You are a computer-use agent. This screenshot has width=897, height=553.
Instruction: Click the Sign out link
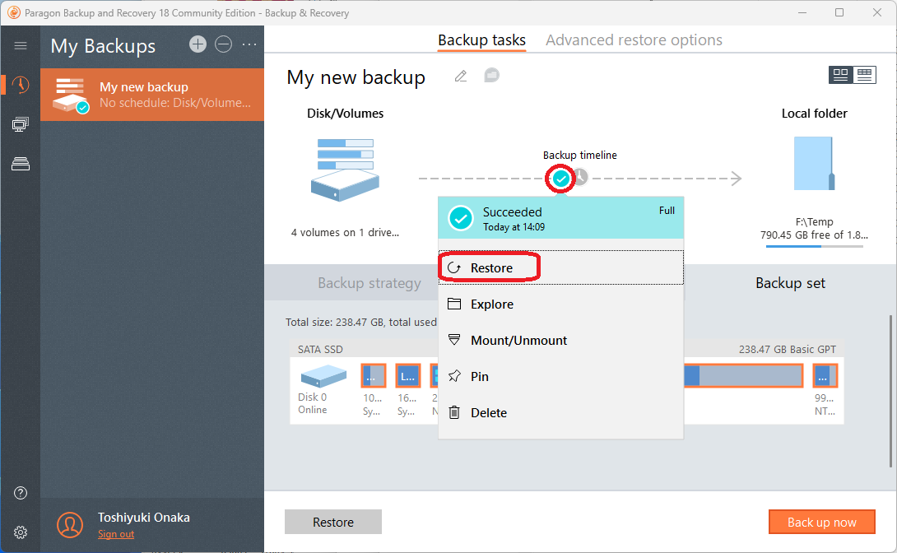[115, 534]
